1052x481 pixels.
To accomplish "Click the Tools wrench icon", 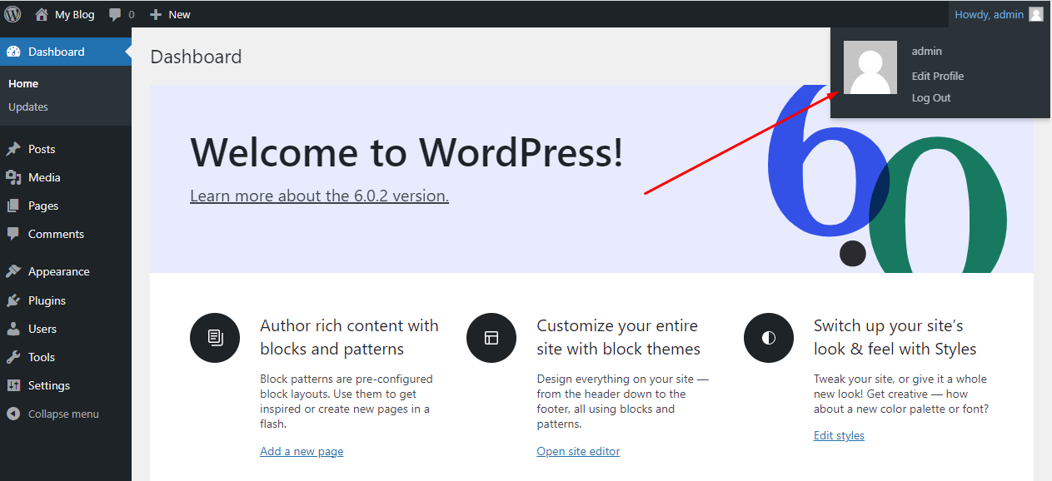I will tap(13, 357).
